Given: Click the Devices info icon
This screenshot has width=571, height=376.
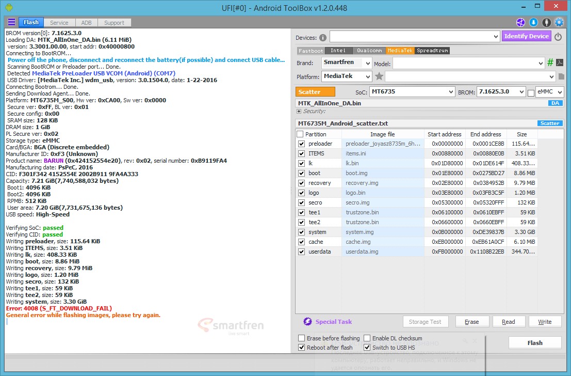Looking at the screenshot, I should [323, 38].
